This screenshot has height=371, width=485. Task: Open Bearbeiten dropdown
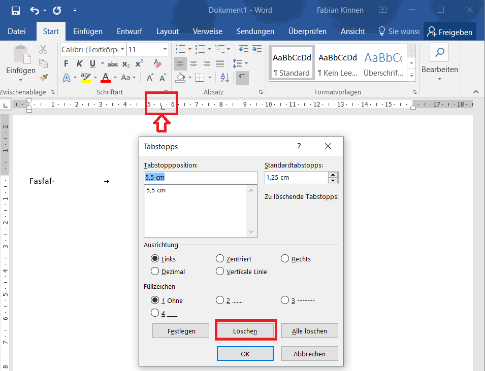[439, 79]
